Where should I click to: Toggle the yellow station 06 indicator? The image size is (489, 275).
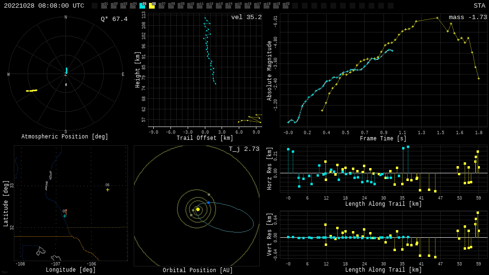pyautogui.click(x=152, y=6)
